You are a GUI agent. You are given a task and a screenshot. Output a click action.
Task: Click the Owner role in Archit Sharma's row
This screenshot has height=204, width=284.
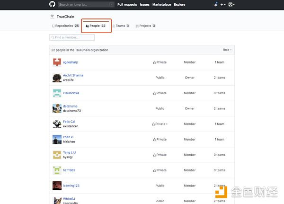[x=190, y=78]
